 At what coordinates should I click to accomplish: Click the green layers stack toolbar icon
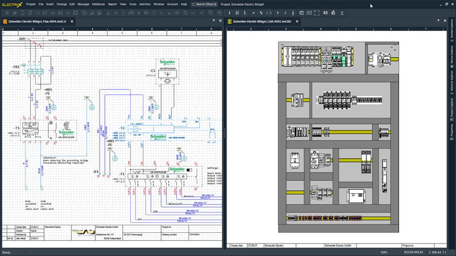[220, 13]
